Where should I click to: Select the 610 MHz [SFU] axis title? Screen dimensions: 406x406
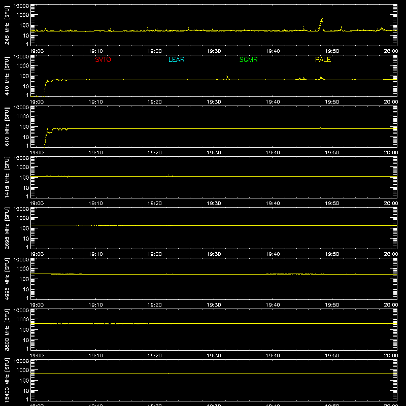click(x=7, y=126)
